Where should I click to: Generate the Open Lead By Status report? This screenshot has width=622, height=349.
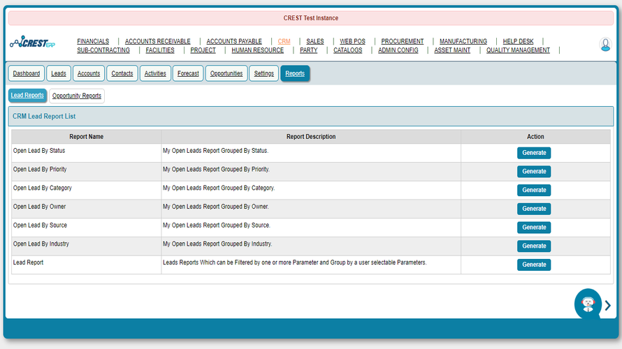534,153
